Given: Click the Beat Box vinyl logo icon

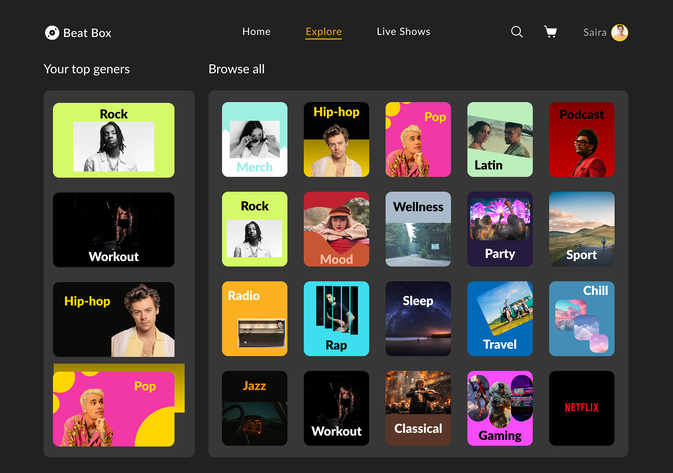Looking at the screenshot, I should [52, 33].
